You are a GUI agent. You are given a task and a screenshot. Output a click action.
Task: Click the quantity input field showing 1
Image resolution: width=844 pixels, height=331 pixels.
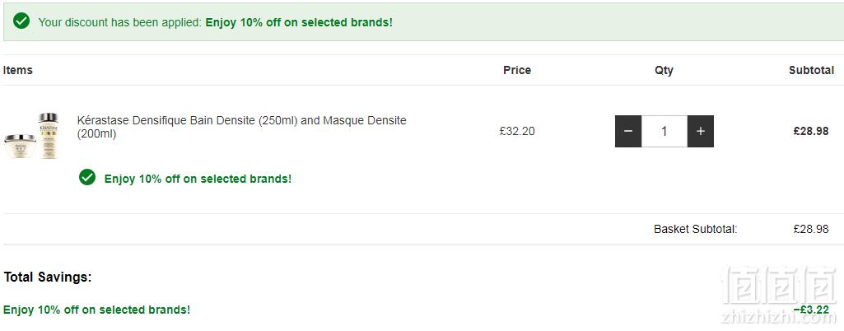pyautogui.click(x=664, y=131)
